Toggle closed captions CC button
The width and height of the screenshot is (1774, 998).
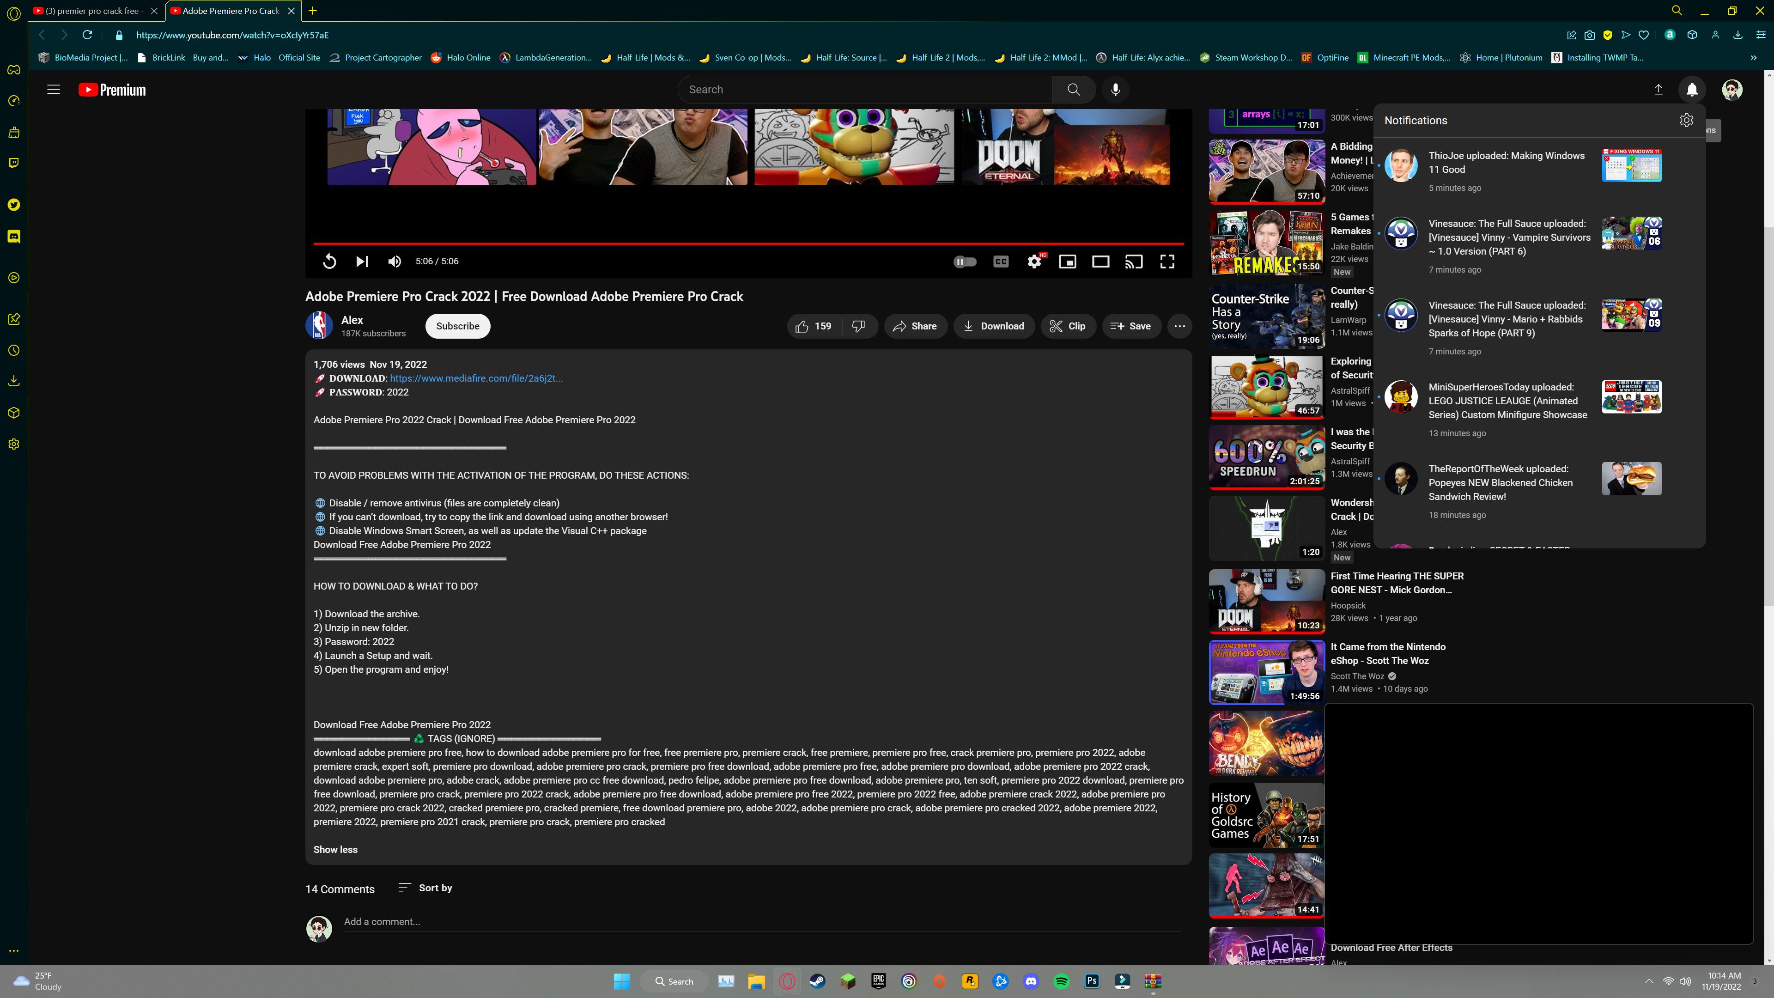(x=1001, y=262)
